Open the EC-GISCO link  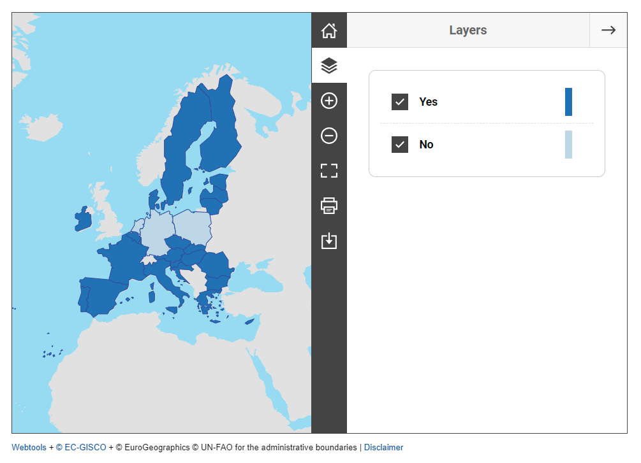coord(81,448)
